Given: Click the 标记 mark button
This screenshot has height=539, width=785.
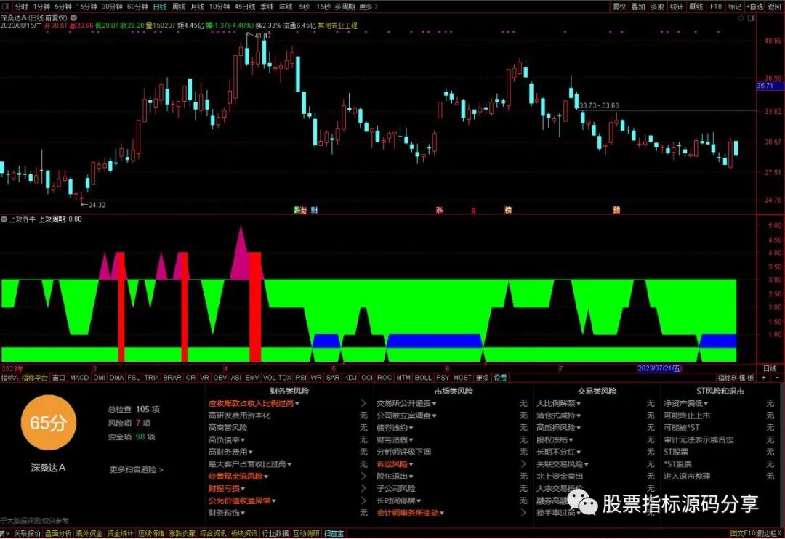Looking at the screenshot, I should 734,7.
